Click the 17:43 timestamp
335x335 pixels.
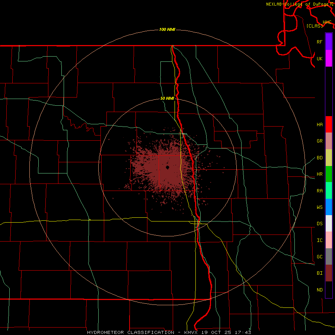coord(243,332)
